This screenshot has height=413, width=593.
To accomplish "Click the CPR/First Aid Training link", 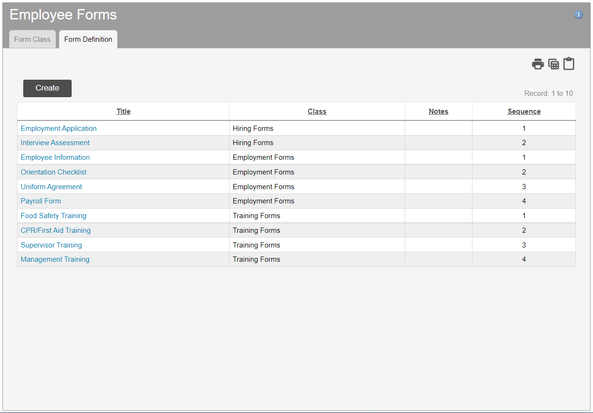I will (56, 230).
